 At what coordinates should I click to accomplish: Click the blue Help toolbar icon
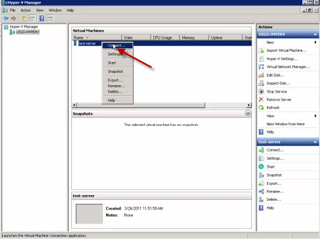42,19
